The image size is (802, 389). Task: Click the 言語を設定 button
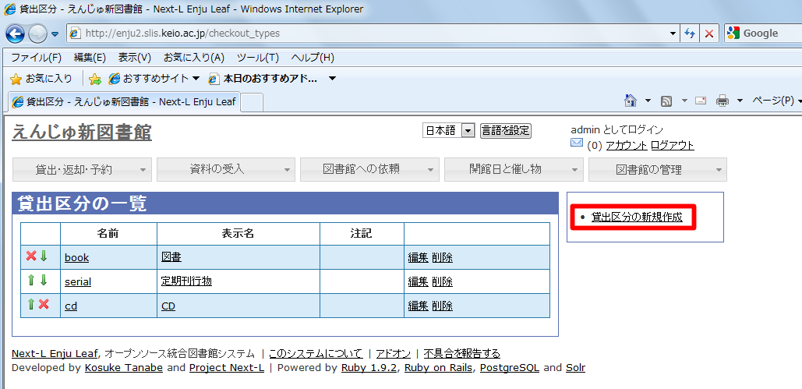[506, 131]
